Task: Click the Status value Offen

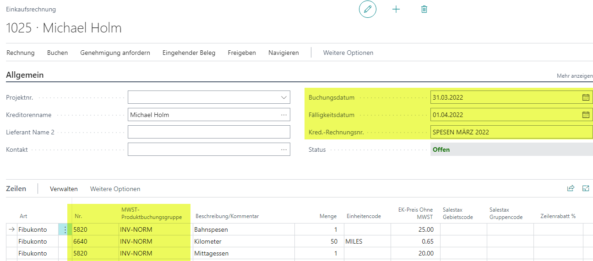Action: pyautogui.click(x=441, y=149)
